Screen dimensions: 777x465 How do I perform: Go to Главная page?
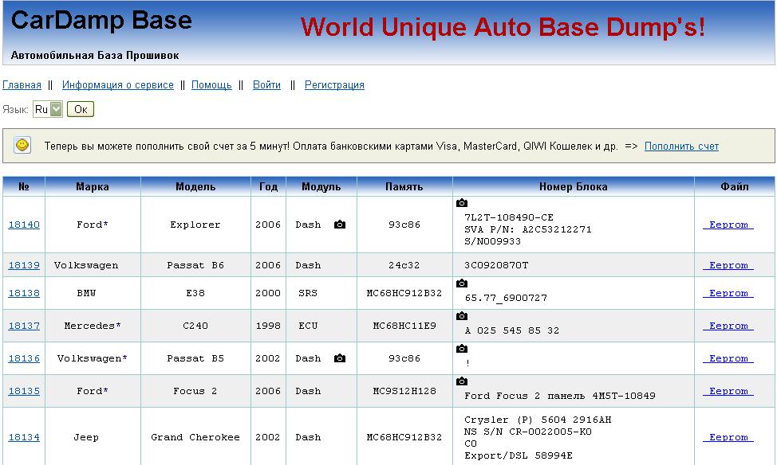point(22,84)
